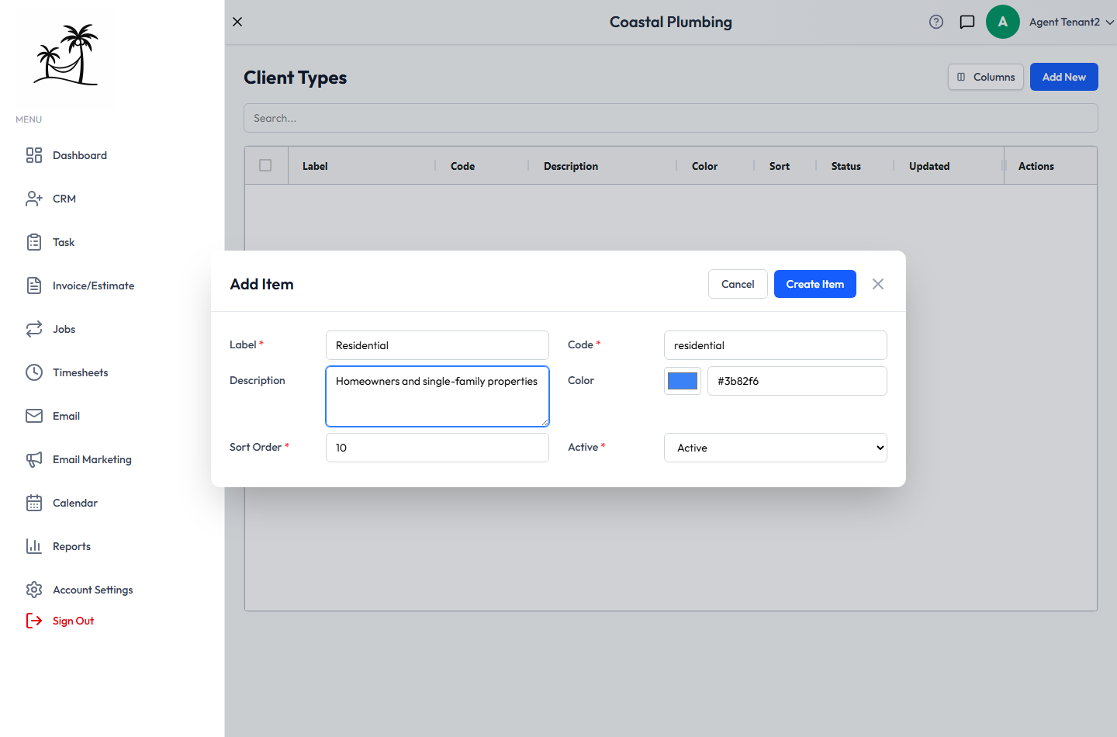Open the CRM person-plus icon

click(34, 199)
